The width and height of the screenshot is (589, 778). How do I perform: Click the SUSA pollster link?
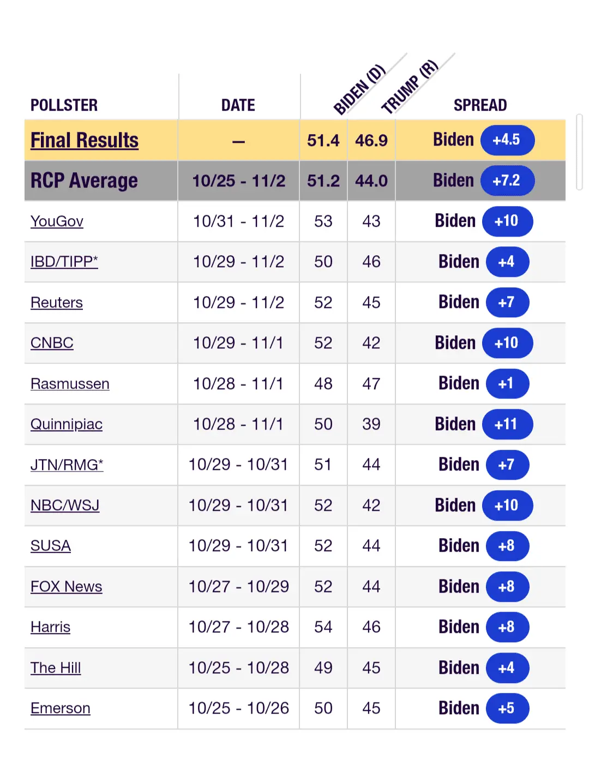(51, 546)
